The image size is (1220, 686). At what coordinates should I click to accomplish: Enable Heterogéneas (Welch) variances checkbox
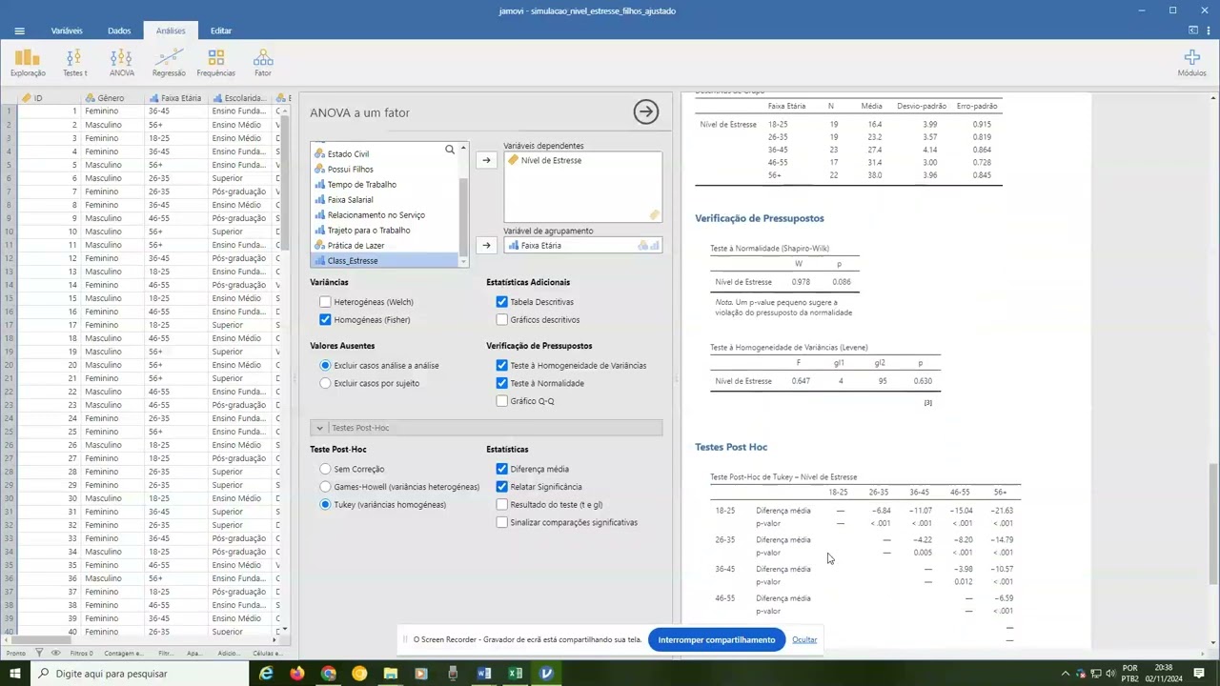(x=325, y=302)
